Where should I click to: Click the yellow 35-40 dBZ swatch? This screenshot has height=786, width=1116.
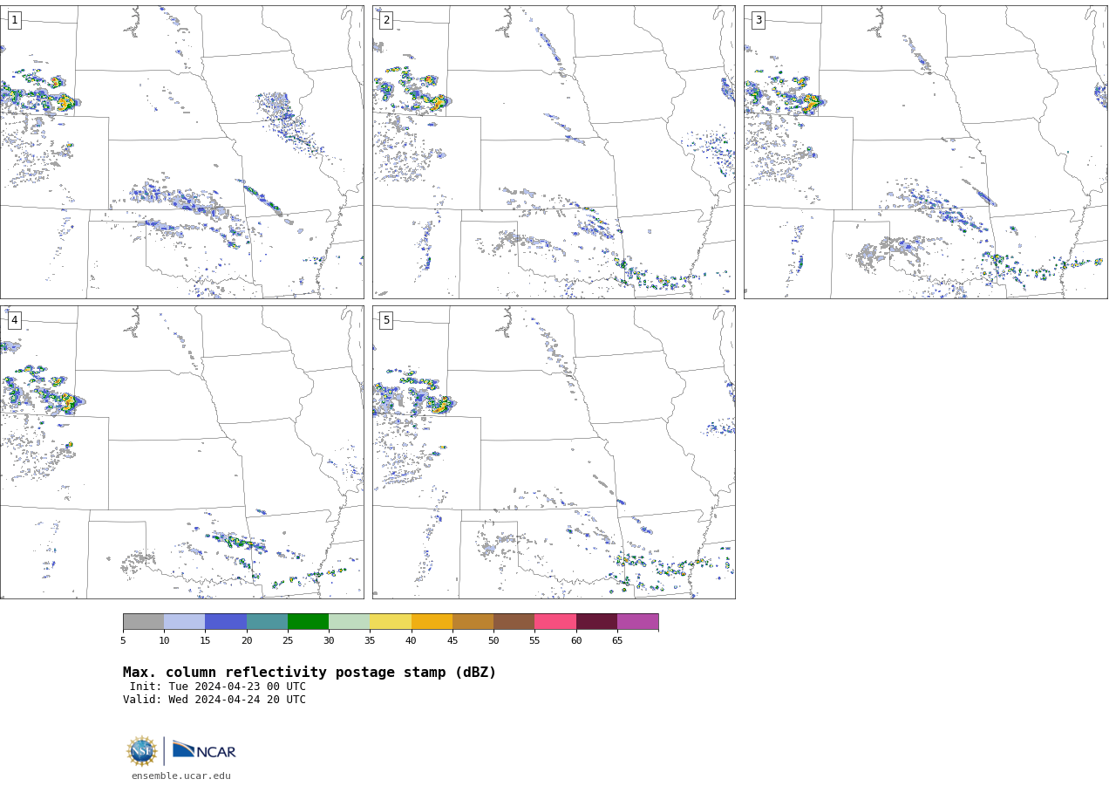[x=391, y=621]
